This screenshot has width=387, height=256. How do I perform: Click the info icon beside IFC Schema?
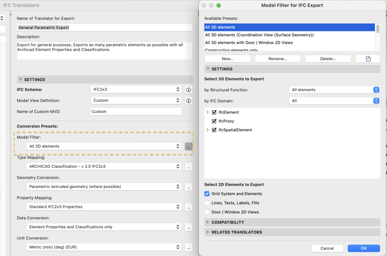click(x=189, y=90)
